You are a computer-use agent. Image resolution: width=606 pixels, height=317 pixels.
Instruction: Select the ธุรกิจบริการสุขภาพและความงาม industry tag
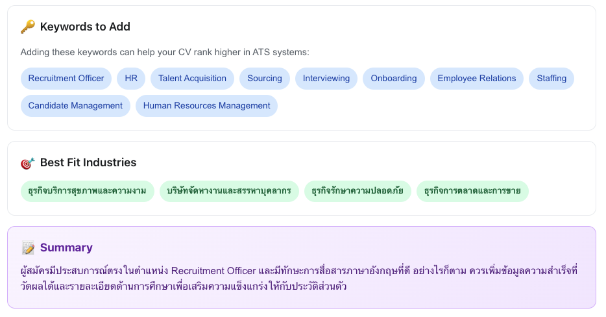point(88,191)
